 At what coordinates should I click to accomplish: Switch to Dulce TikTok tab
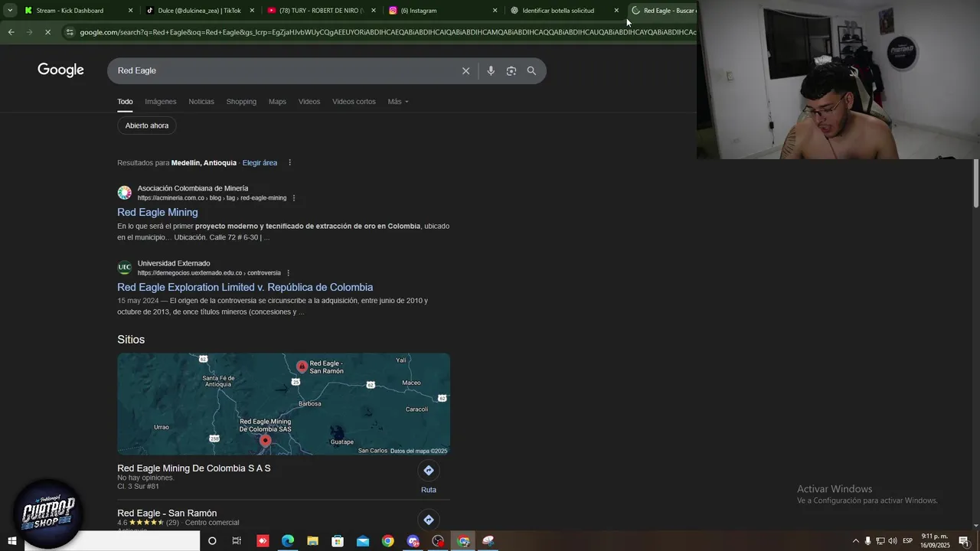[199, 11]
